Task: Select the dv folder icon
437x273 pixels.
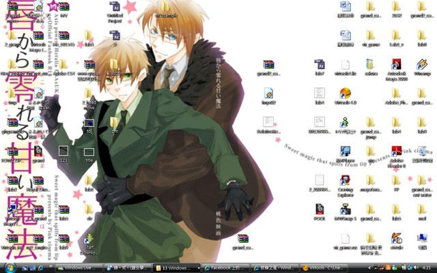Action: point(89,212)
